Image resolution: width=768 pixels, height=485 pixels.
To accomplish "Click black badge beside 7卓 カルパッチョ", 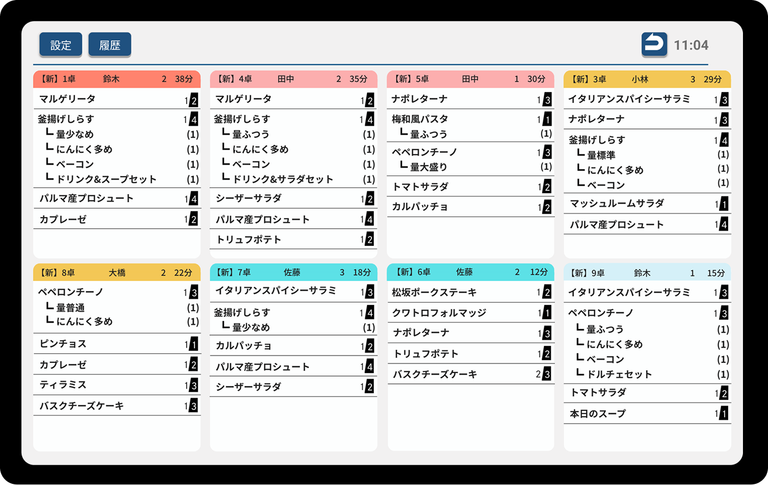I will click(x=370, y=346).
